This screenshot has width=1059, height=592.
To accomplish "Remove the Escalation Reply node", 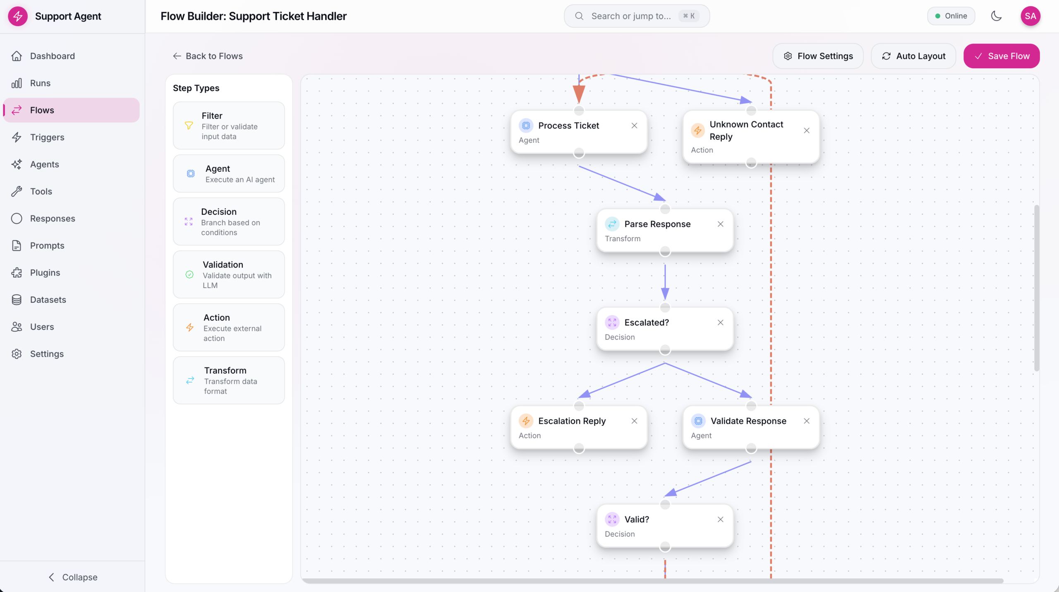I will (634, 421).
